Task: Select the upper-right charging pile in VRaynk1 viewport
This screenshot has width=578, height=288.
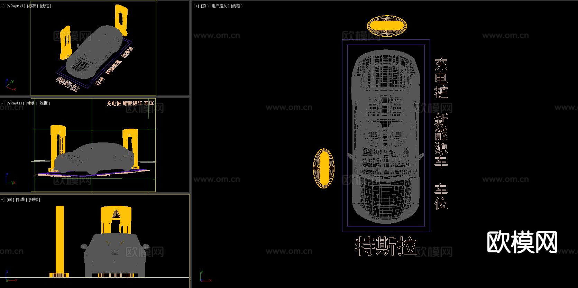Action: (121, 20)
